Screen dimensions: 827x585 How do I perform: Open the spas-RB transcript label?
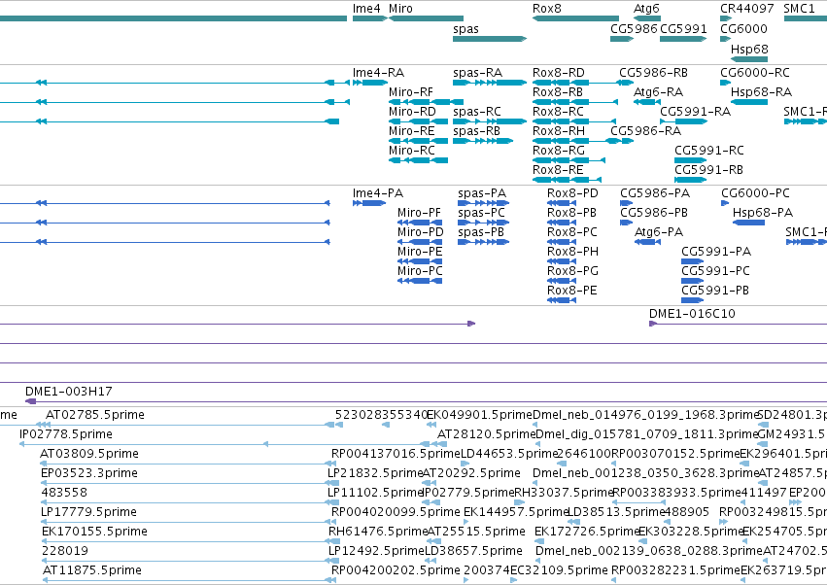tap(477, 131)
